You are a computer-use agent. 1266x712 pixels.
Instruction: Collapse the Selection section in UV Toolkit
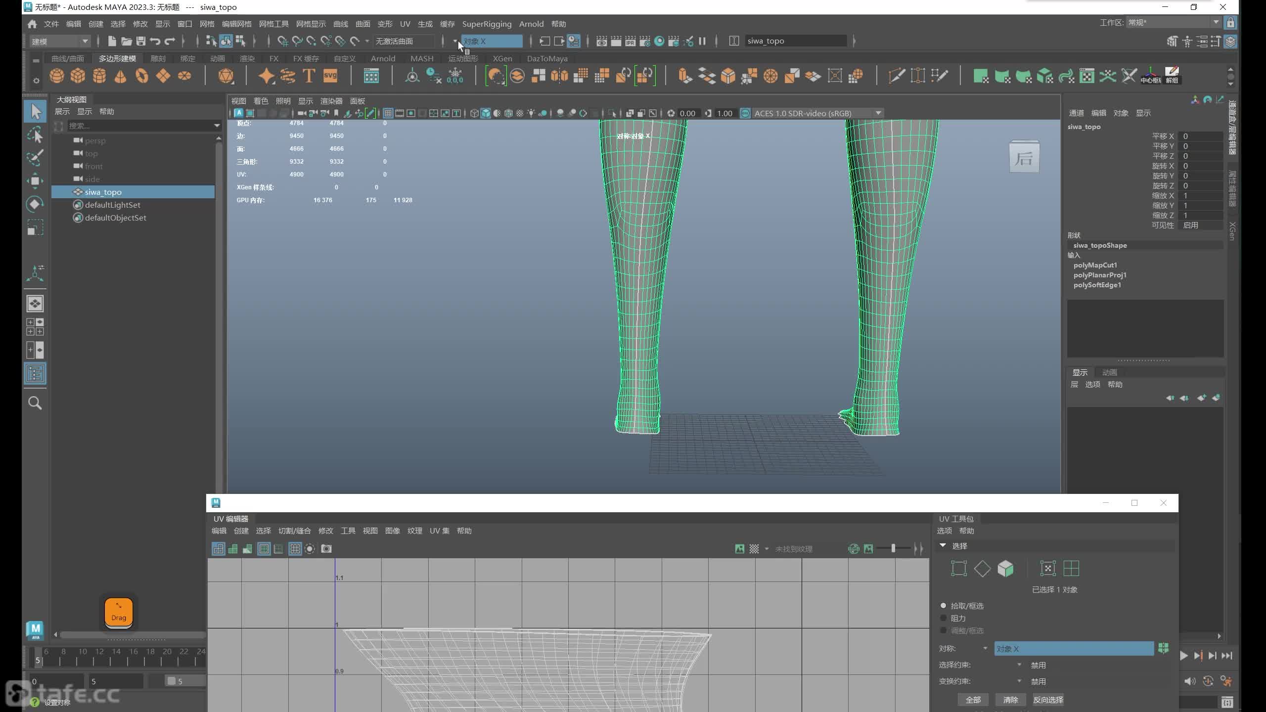coord(943,545)
